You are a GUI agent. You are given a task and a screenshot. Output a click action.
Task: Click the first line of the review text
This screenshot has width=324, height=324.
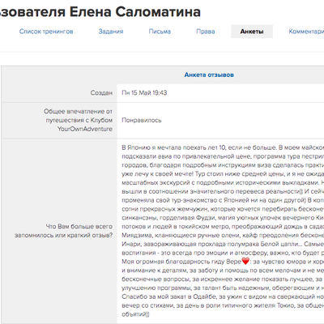223,147
